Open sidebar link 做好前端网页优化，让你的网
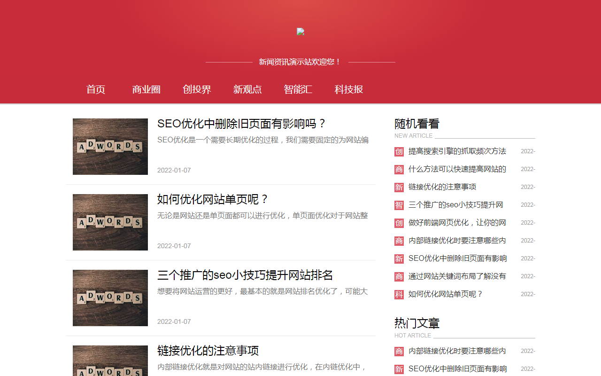This screenshot has width=601, height=376. (457, 223)
